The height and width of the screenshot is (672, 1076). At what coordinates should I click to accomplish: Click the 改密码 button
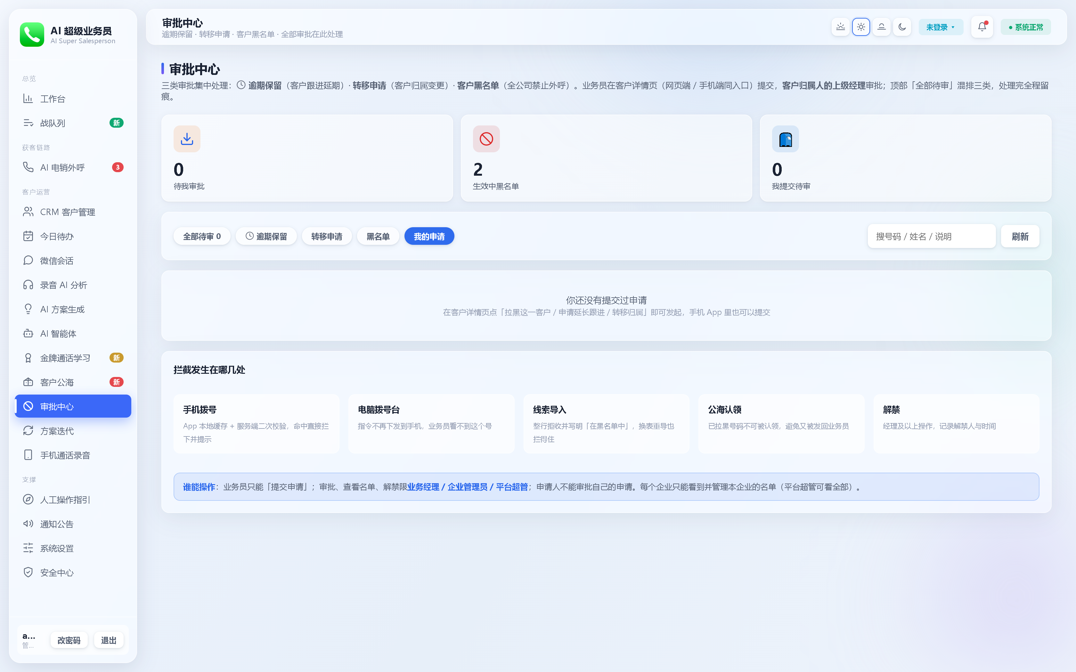(x=69, y=640)
